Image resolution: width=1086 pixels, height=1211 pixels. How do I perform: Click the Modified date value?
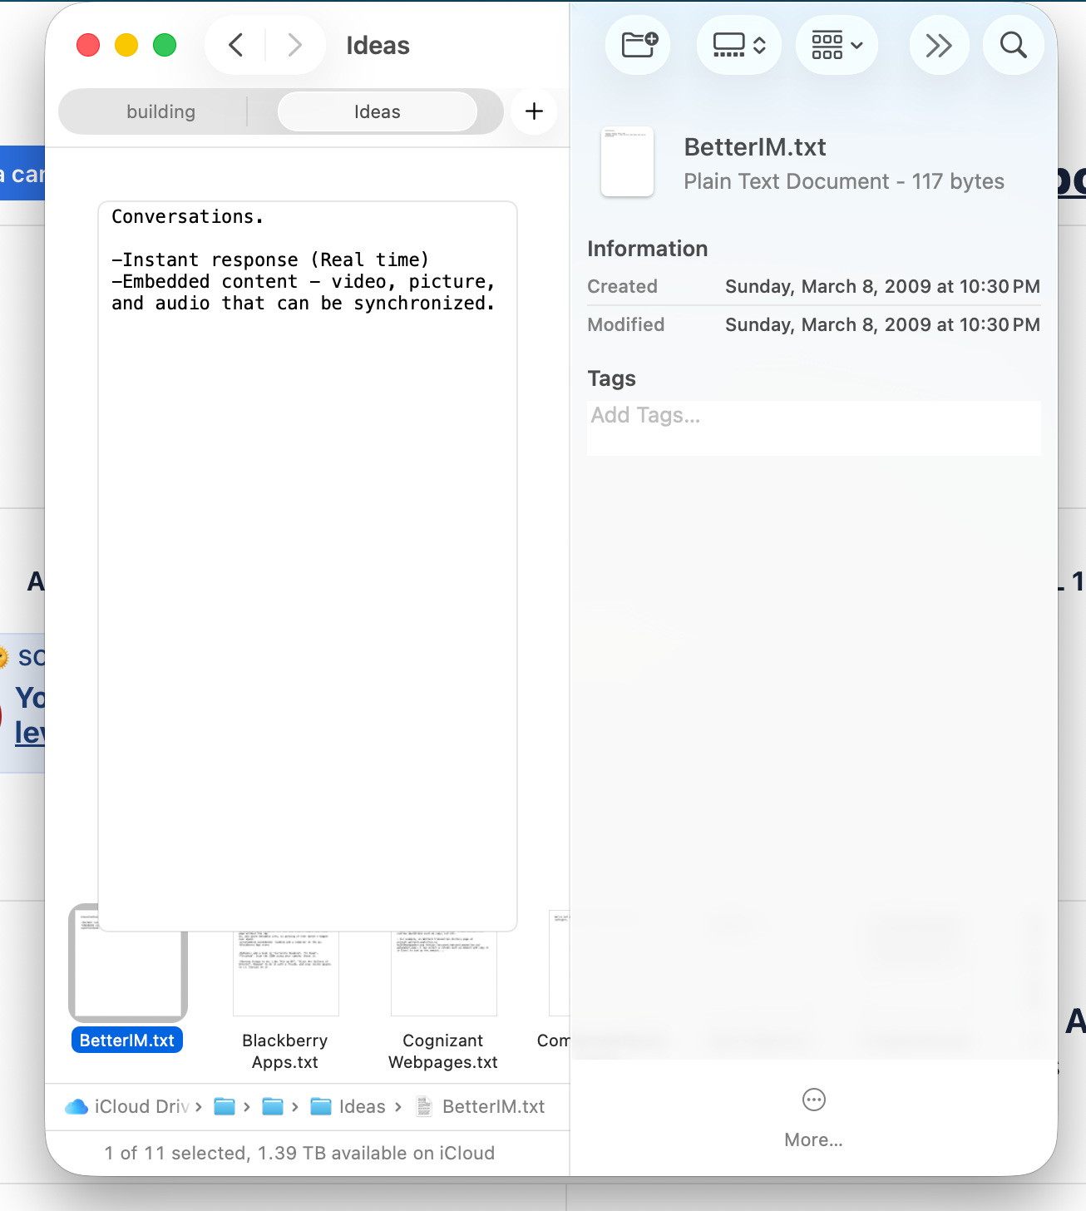[x=882, y=324]
